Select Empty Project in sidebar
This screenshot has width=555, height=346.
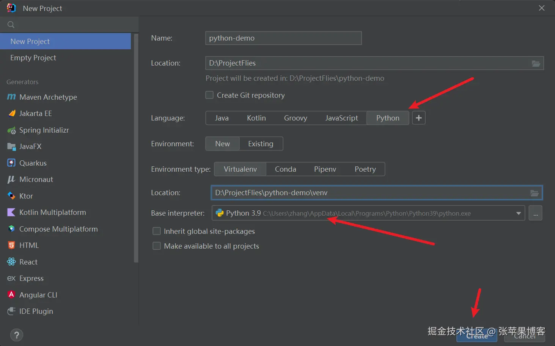click(65, 58)
